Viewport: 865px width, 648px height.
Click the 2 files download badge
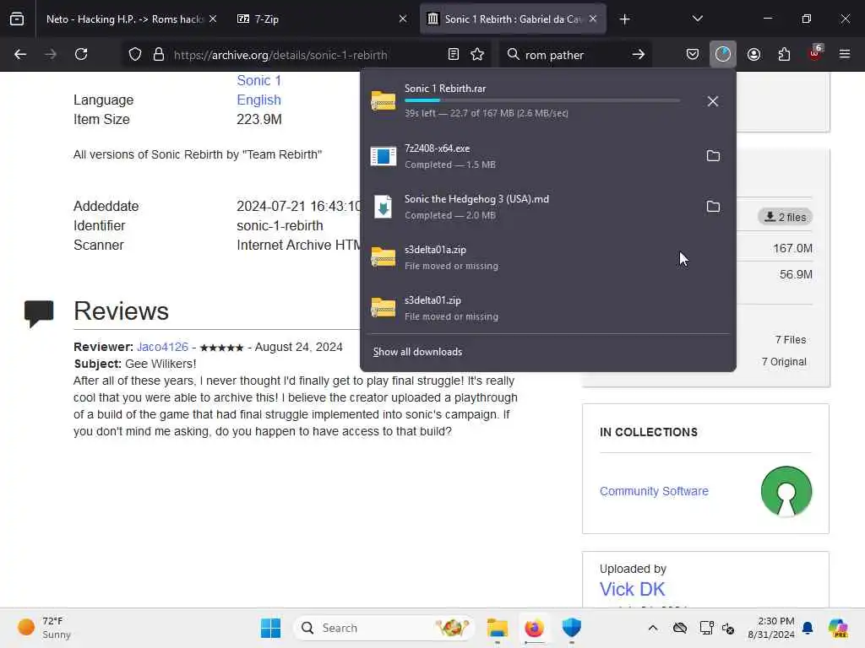pyautogui.click(x=785, y=217)
